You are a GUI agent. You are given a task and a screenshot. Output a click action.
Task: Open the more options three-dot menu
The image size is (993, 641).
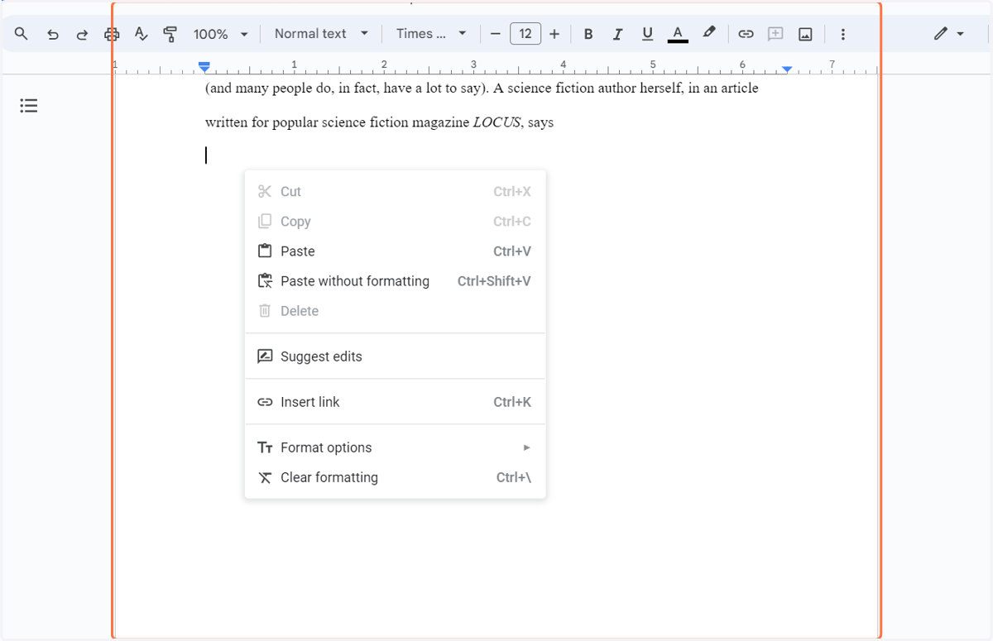click(x=842, y=34)
